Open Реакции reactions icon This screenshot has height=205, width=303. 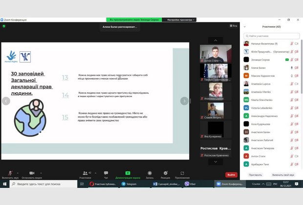(165, 173)
